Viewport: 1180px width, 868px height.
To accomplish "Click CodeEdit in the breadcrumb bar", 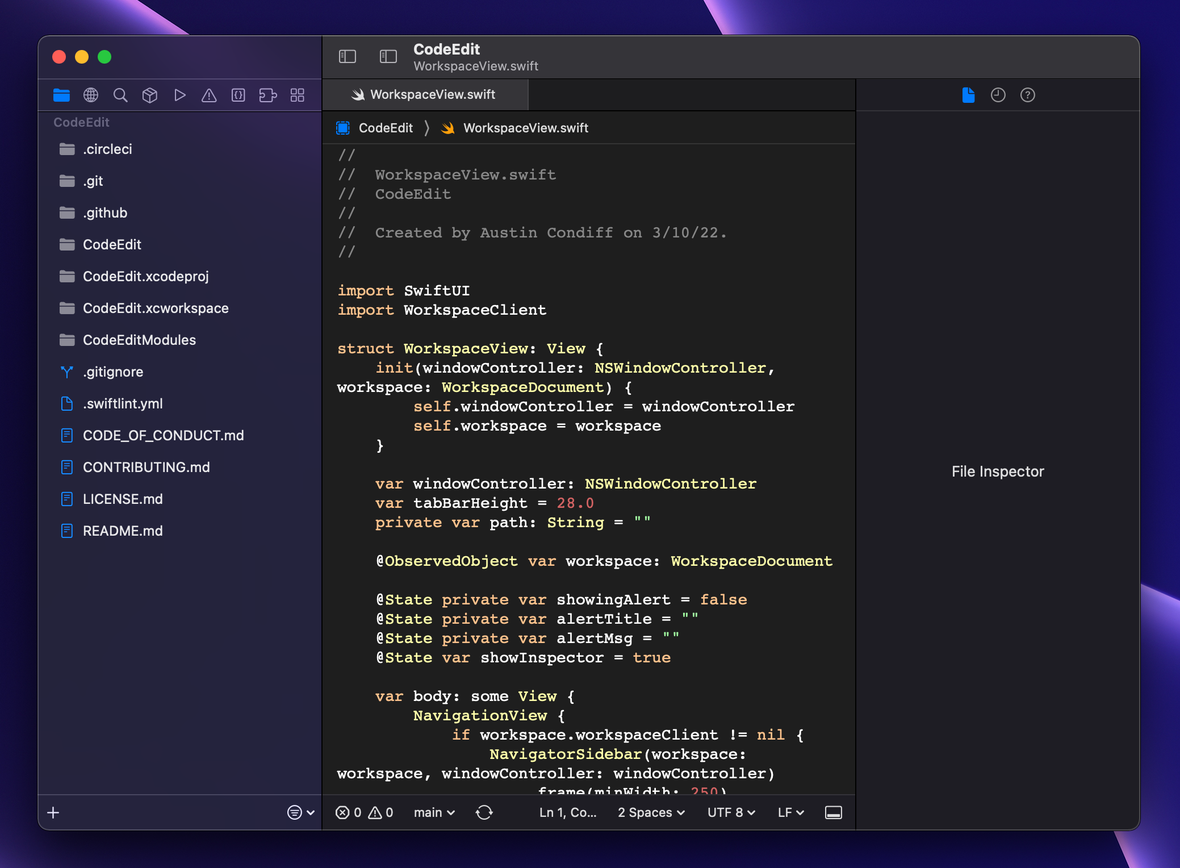I will click(x=386, y=128).
